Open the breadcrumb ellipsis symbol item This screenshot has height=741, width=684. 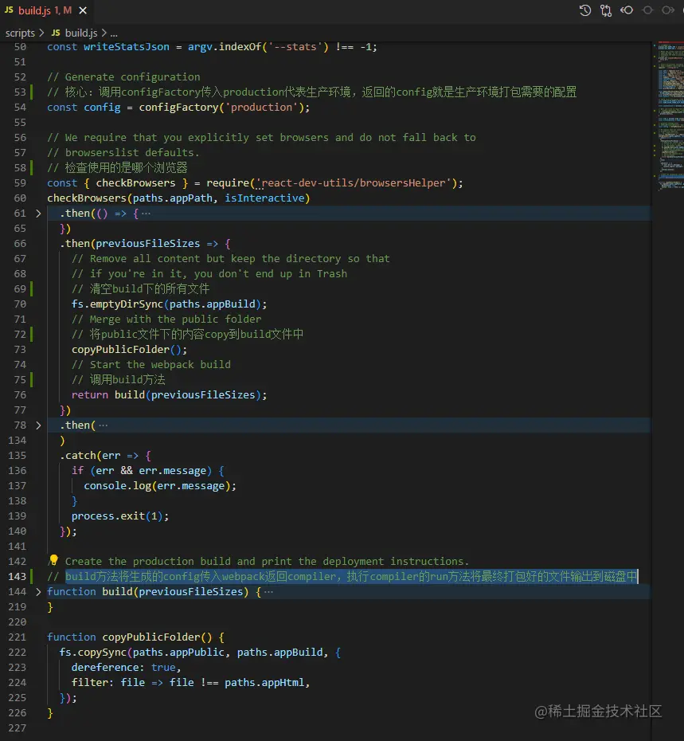coord(114,33)
